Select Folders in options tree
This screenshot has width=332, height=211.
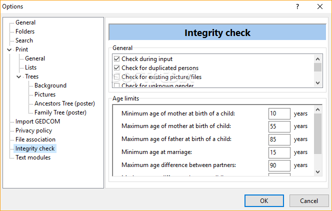click(x=25, y=31)
